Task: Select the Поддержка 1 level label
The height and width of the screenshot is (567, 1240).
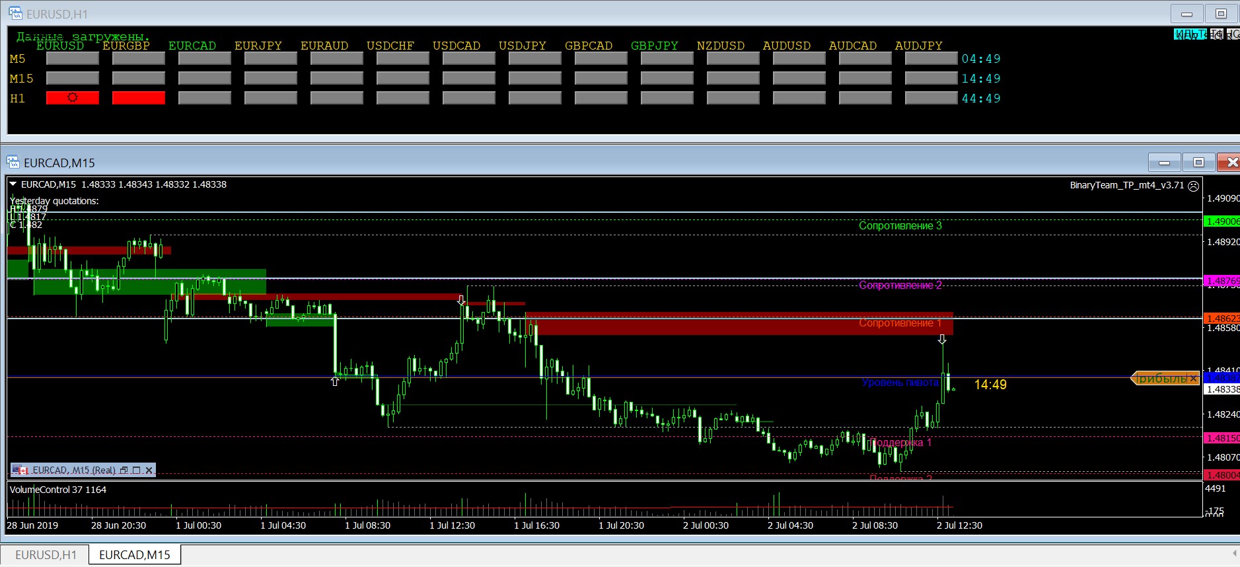Action: click(900, 442)
